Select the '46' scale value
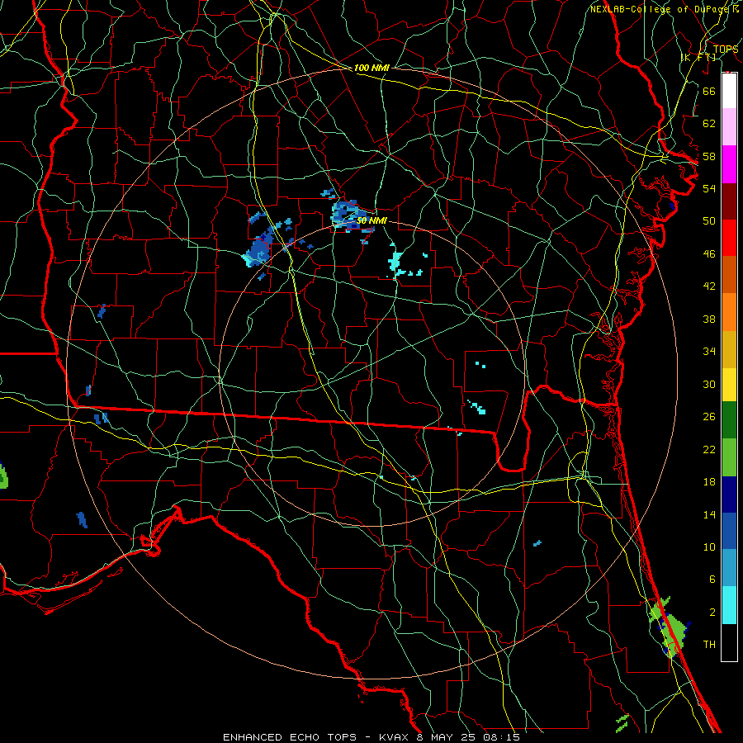Viewport: 743px width, 743px height. click(x=709, y=254)
